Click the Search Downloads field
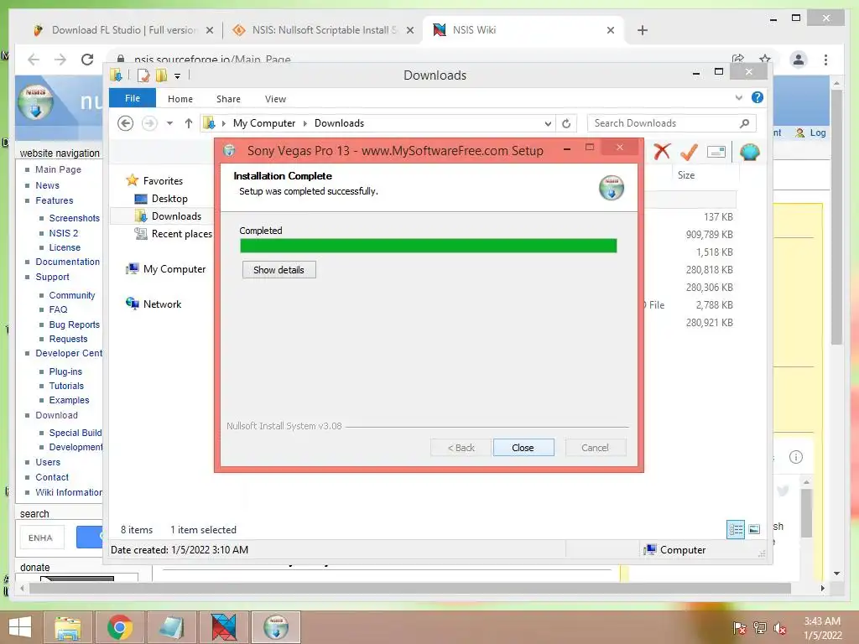This screenshot has width=859, height=644. [671, 123]
